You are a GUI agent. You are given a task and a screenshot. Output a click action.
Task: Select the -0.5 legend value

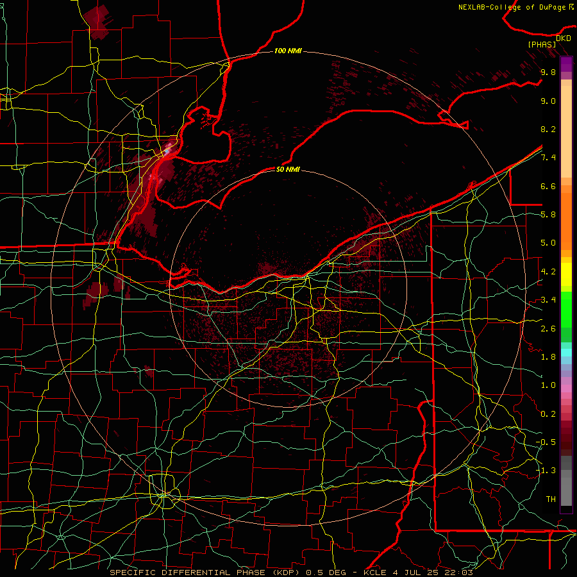(546, 442)
